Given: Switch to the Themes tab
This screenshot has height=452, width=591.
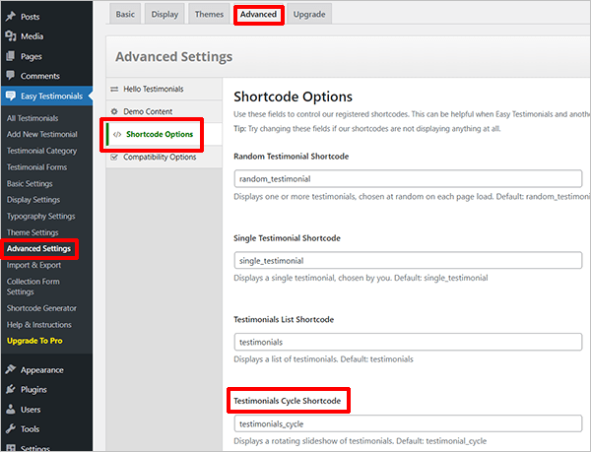Looking at the screenshot, I should click(x=209, y=14).
